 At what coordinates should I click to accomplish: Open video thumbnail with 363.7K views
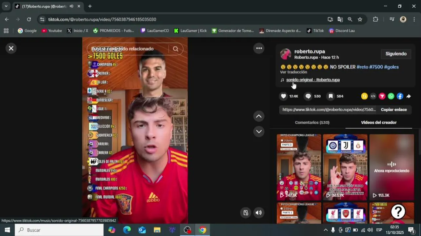tap(345, 167)
